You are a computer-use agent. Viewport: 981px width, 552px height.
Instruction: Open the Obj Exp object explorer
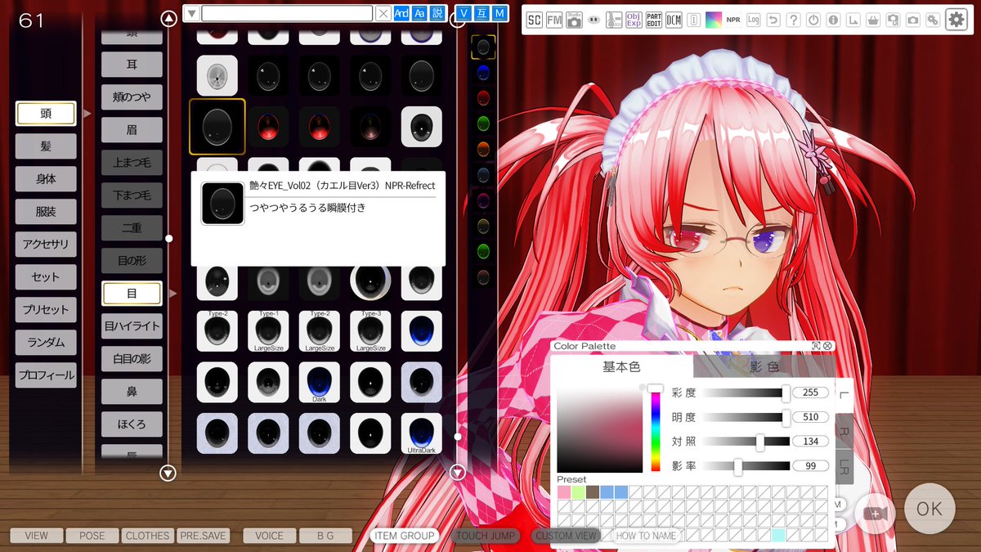634,20
